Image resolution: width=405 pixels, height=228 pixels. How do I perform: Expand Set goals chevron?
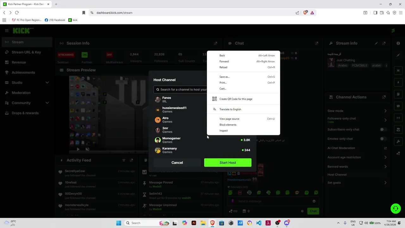point(385,183)
